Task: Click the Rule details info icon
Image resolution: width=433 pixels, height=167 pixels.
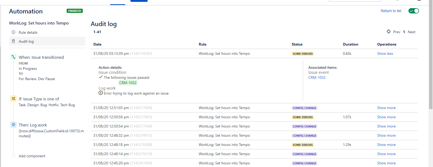Action: (13, 32)
